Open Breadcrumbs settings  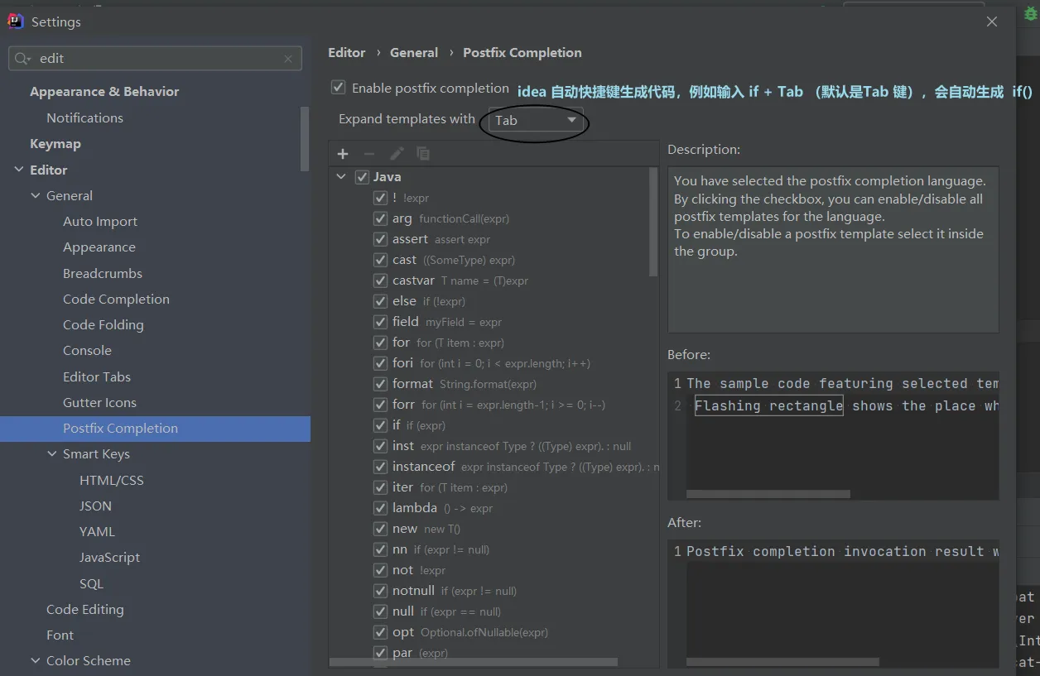click(x=103, y=274)
